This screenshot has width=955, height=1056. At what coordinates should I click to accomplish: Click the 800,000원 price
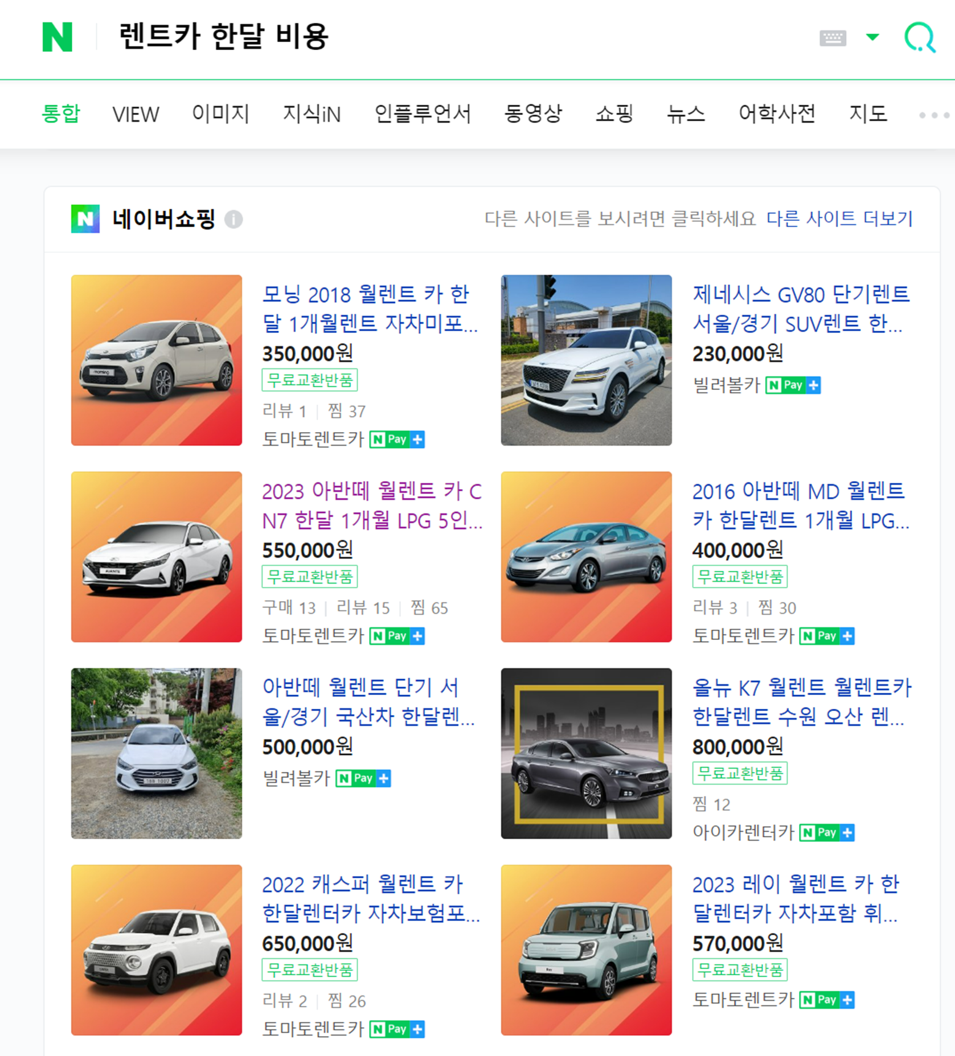coord(738,747)
